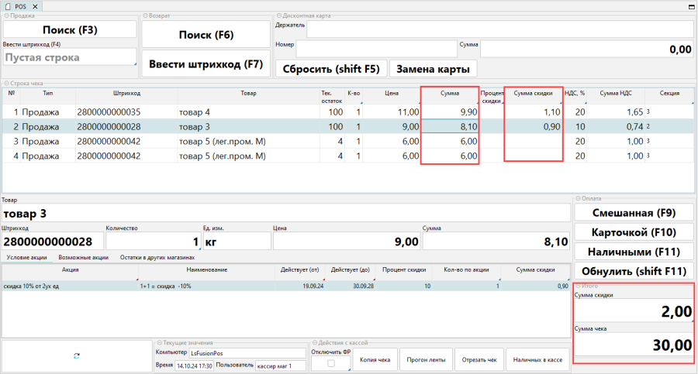Toggle the Отключить ФР checkbox

tap(331, 363)
